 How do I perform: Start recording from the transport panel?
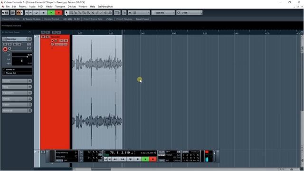point(153,159)
